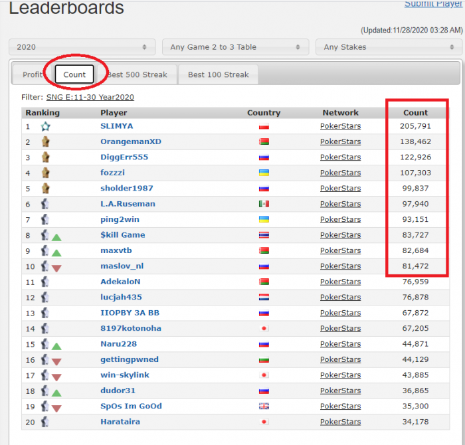Screen dimensions: 465x445
Task: Click the gold badge icon in DiggErr555 row
Action: pyautogui.click(x=45, y=157)
